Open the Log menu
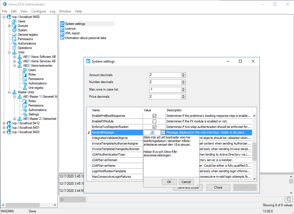 [x=52, y=11]
